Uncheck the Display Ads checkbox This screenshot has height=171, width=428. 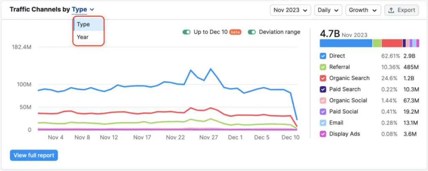(x=323, y=134)
